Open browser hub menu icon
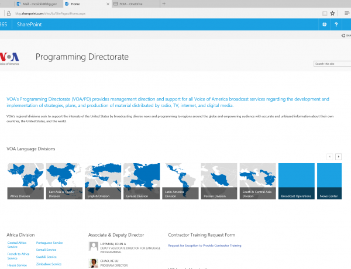This screenshot has height=269, width=351. click(347, 13)
